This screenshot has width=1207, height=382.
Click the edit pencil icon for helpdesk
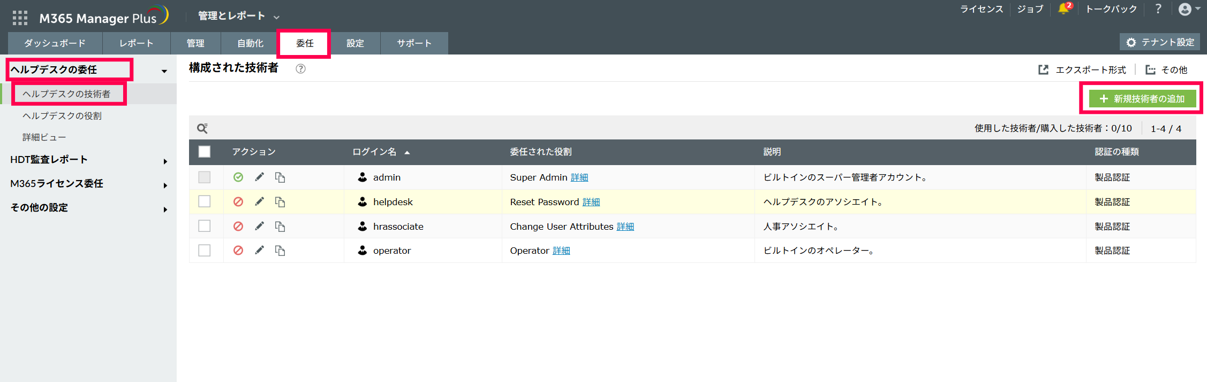click(260, 201)
